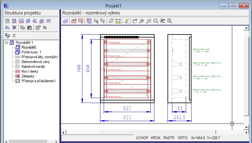Click the zoom in magnifier
This screenshot has width=252, height=143.
click(x=142, y=21)
